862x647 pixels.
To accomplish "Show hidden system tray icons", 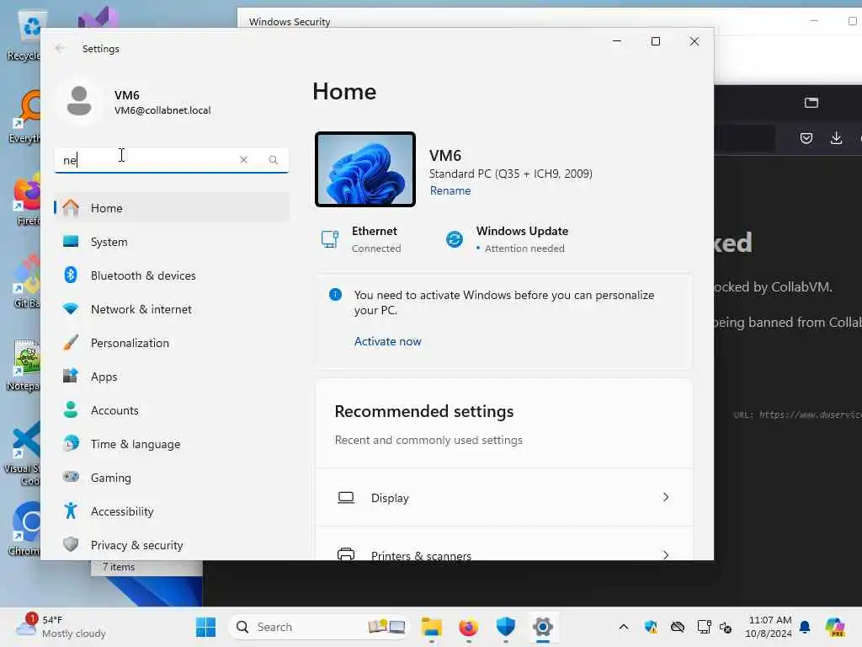I will tap(624, 627).
